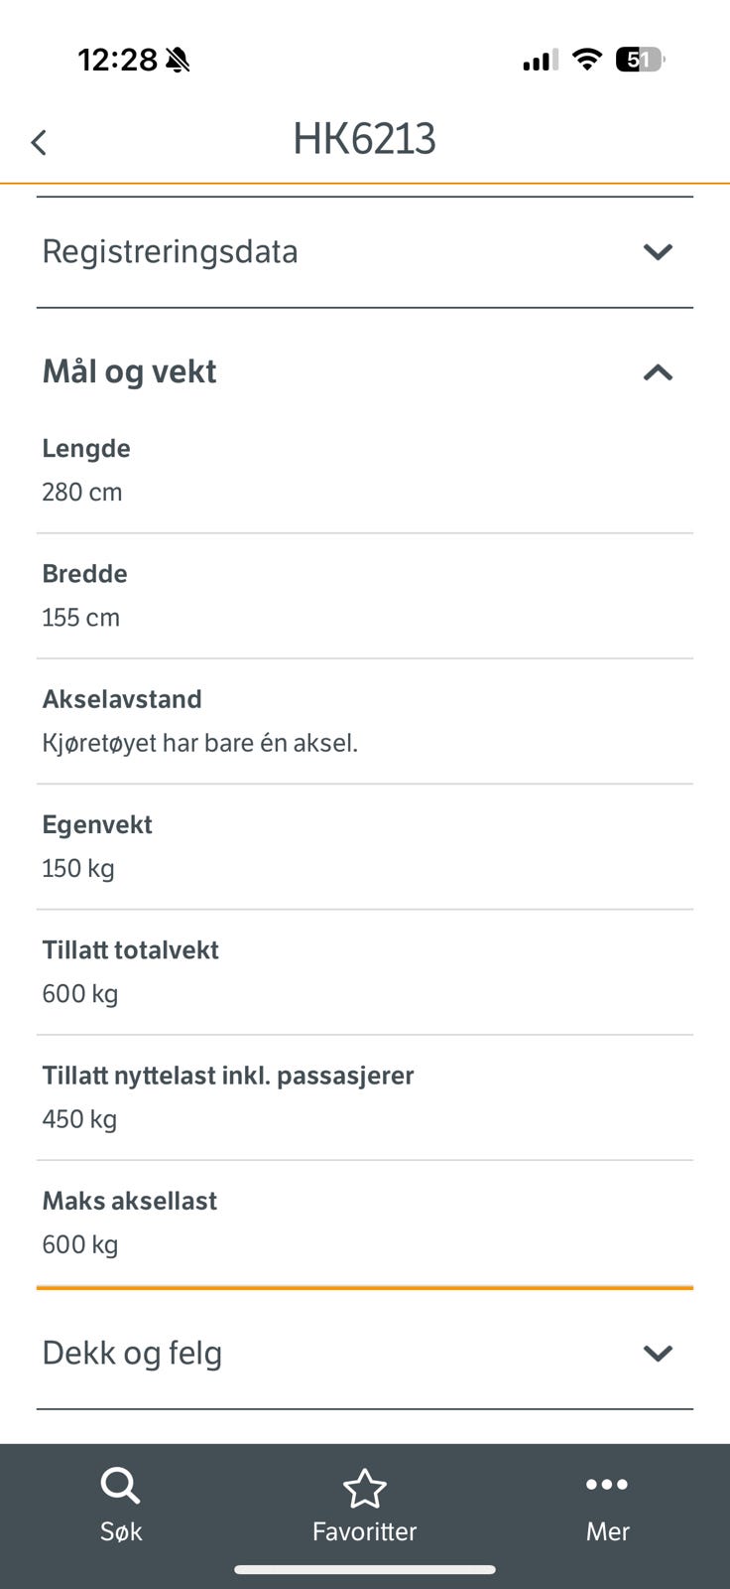Collapse the Mål og vekt chevron

click(x=658, y=372)
